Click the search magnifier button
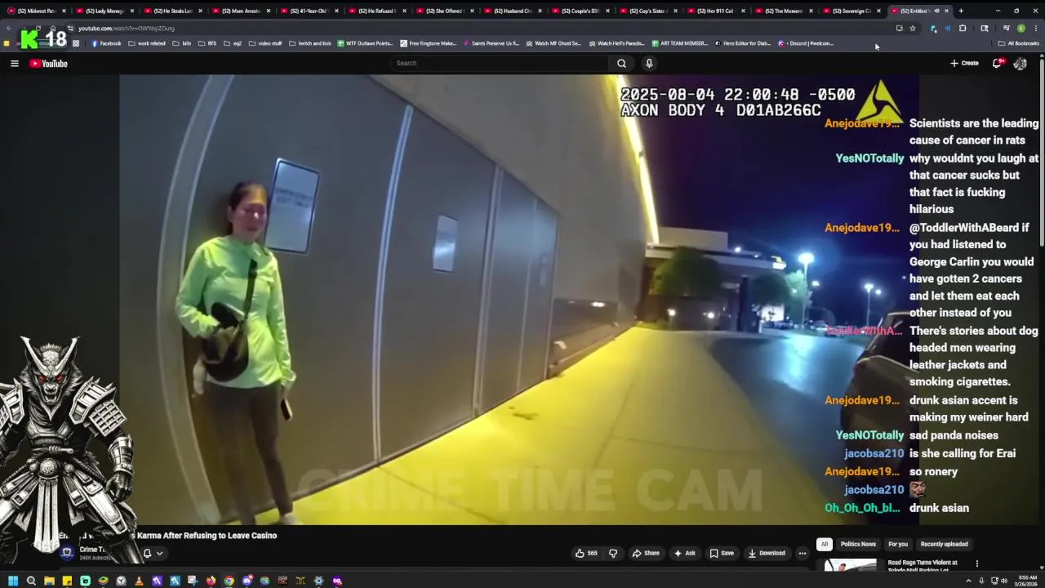The height and width of the screenshot is (588, 1045). [x=621, y=63]
